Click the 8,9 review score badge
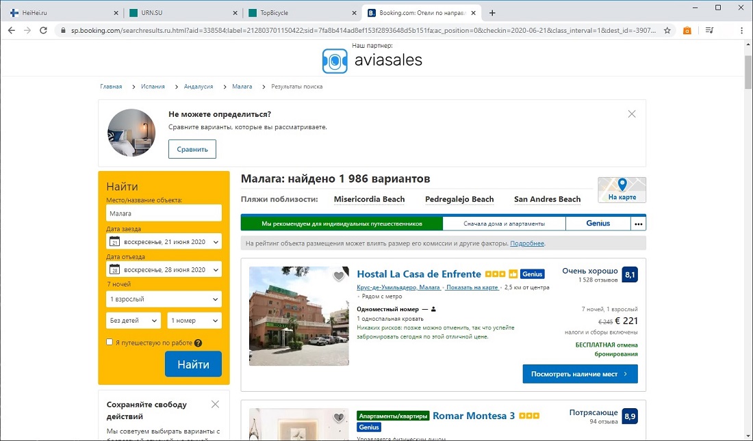The height and width of the screenshot is (441, 753). point(630,416)
